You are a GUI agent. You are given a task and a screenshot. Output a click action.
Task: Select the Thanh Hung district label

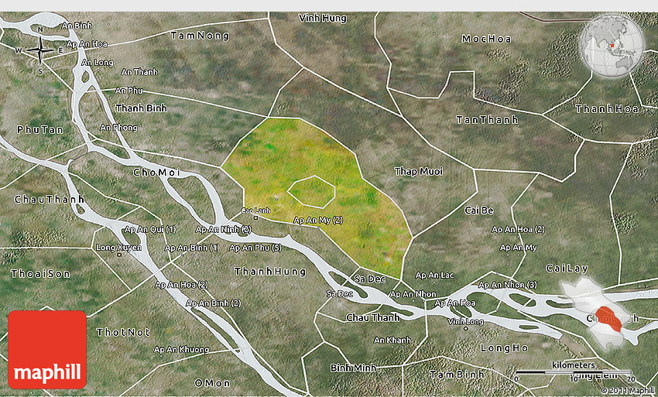pyautogui.click(x=269, y=272)
